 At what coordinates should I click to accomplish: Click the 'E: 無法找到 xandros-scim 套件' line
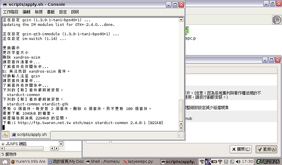click(x=36, y=71)
